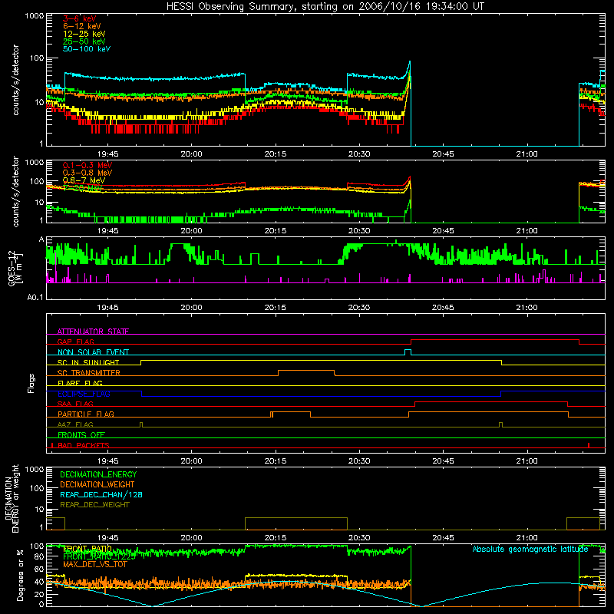Click the REAR_DEC_CHAN/128 legend entry
Viewport: 614px width, 614px height.
101,494
